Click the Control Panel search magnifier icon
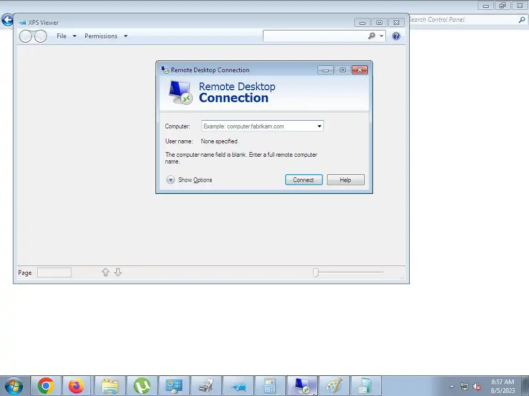 (x=522, y=20)
